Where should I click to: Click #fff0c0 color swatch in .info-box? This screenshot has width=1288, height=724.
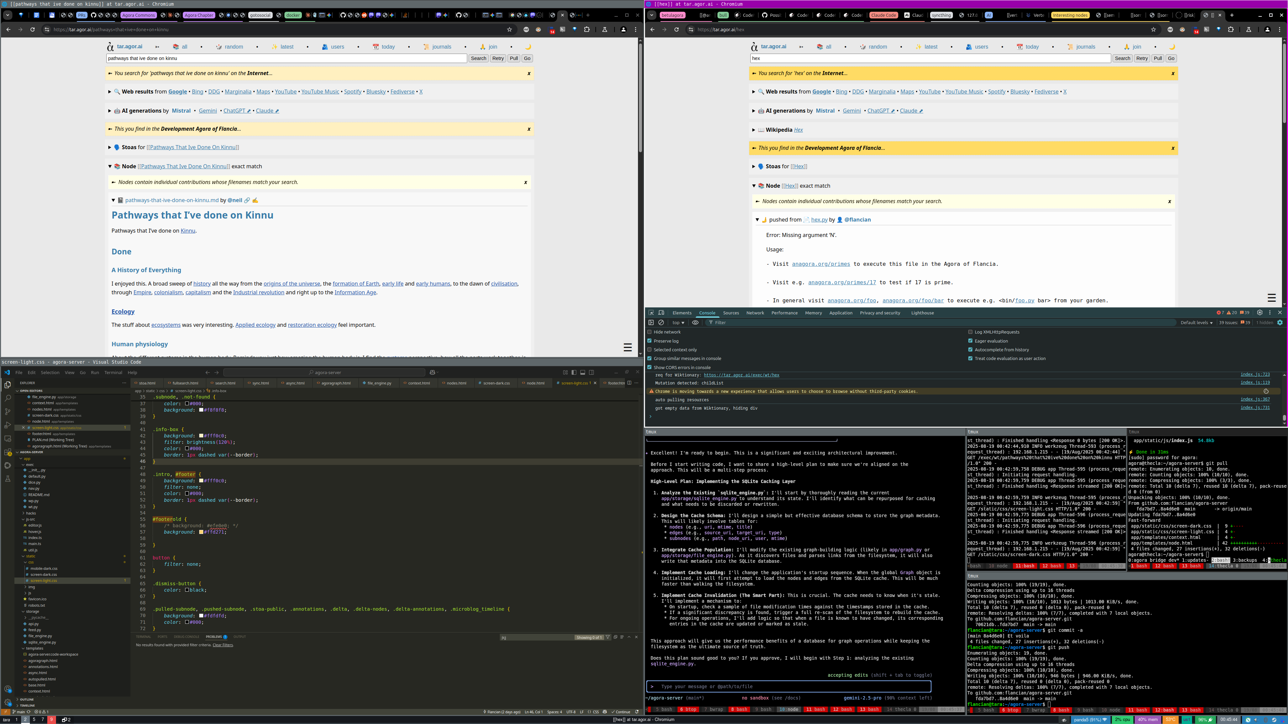click(201, 436)
